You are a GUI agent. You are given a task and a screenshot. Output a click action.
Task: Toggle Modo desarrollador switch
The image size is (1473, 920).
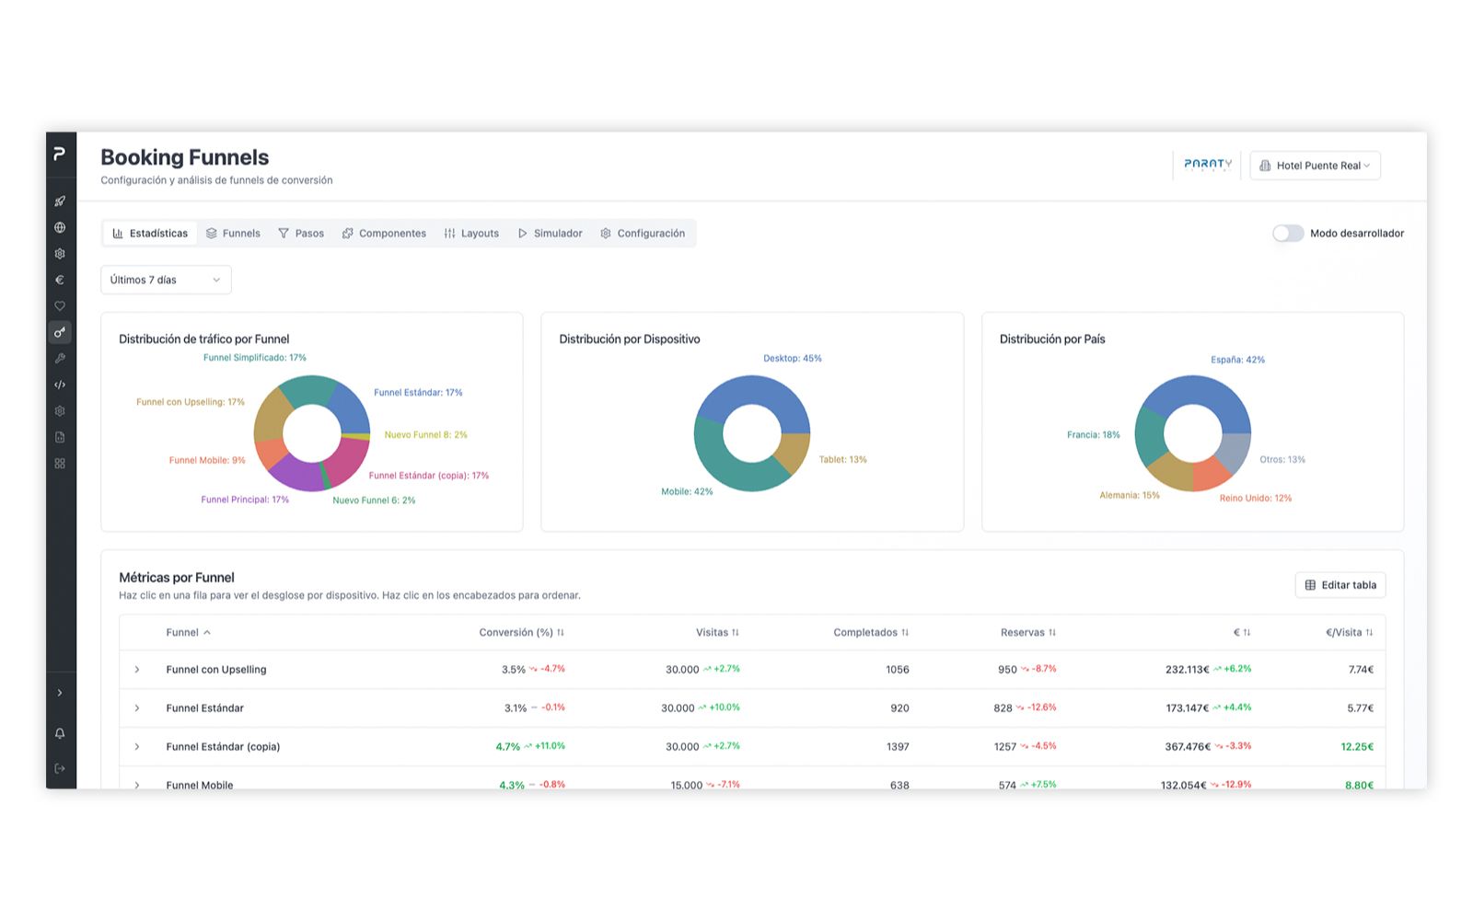[x=1288, y=234]
